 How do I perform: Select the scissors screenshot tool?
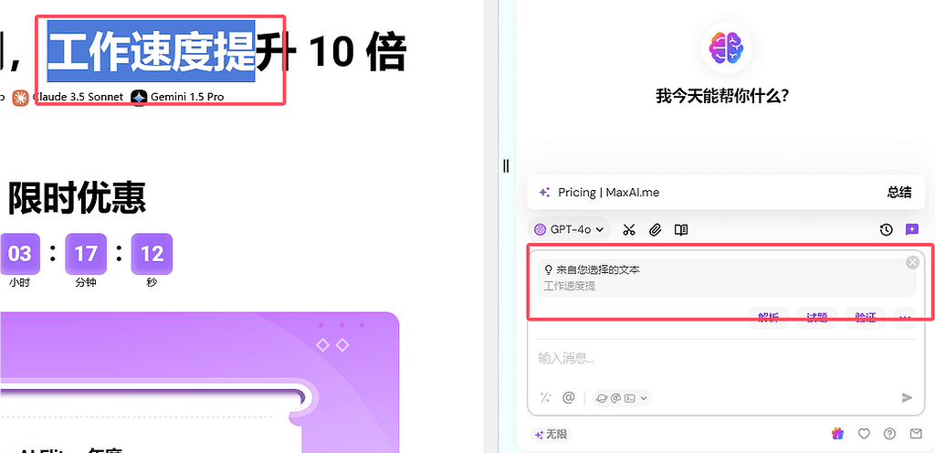(628, 230)
